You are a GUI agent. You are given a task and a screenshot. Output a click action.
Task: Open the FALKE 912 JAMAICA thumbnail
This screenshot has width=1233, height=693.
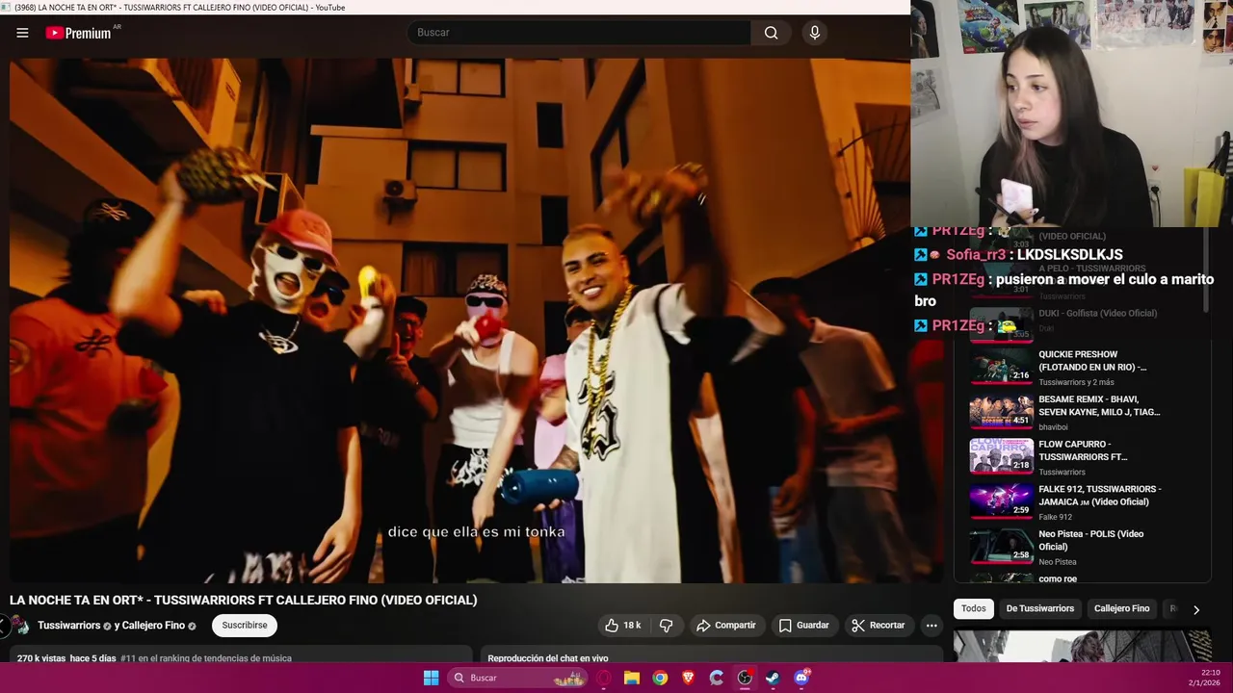(x=1001, y=501)
